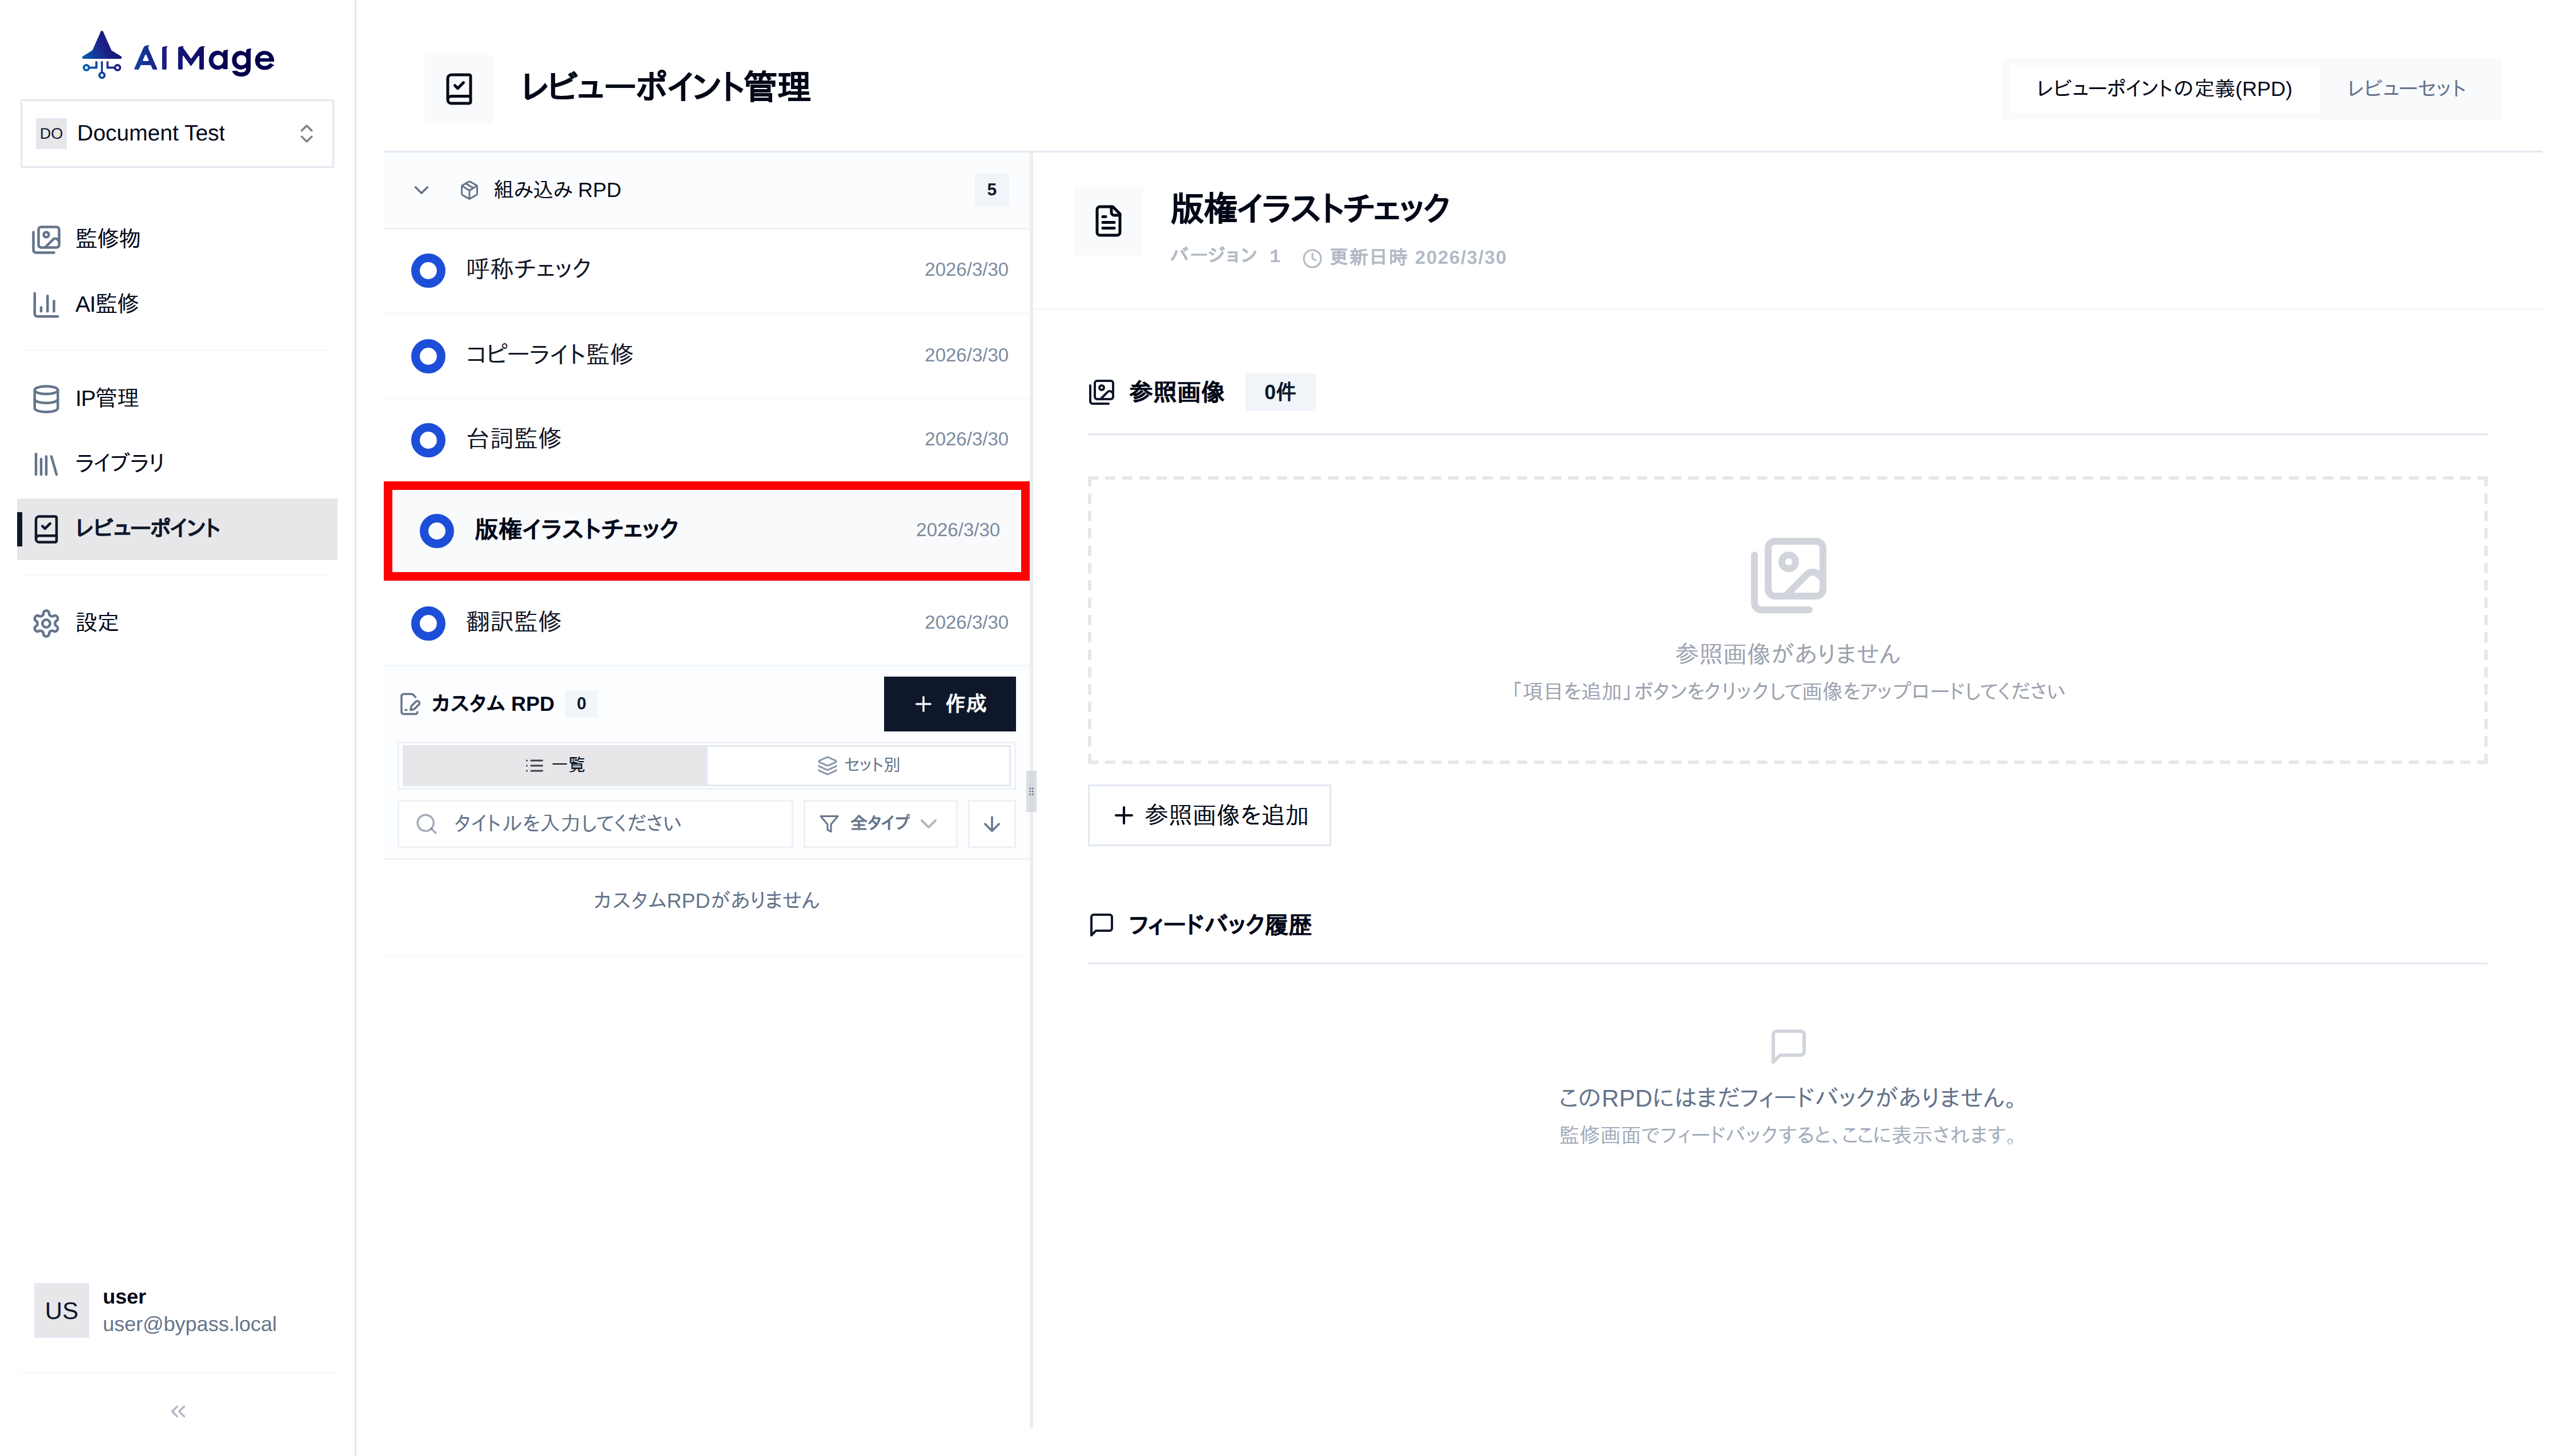
Task: Click the 2026/3/30 date on 翻訳監修 row
Action: tap(966, 622)
